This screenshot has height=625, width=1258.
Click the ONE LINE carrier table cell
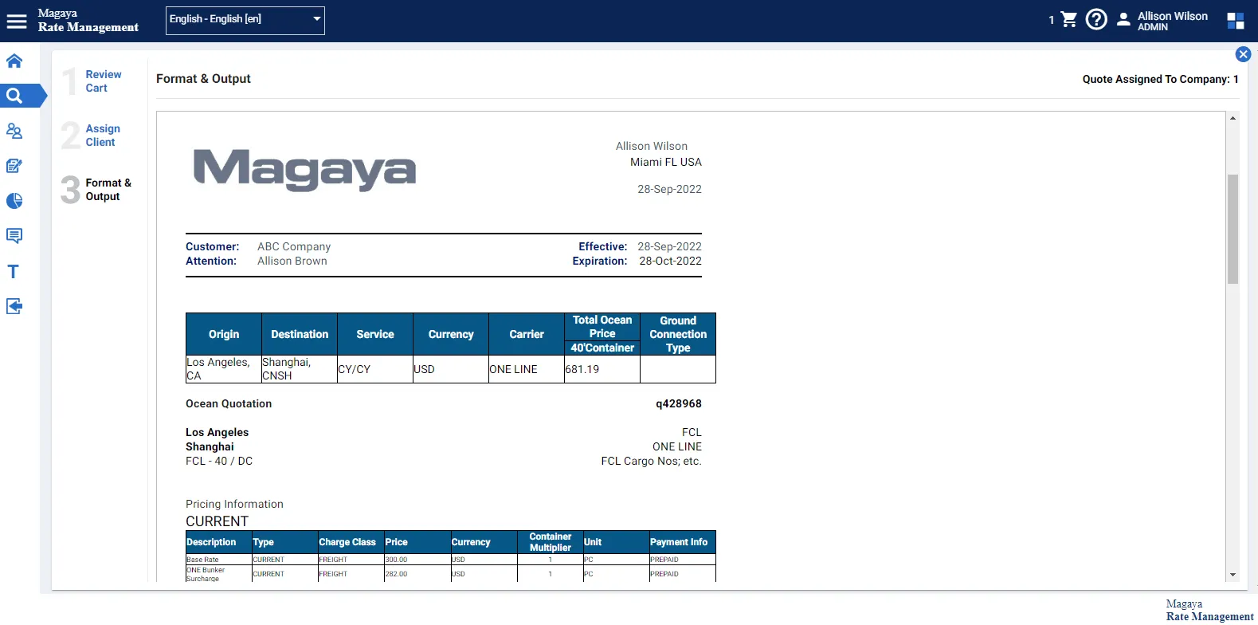click(527, 369)
